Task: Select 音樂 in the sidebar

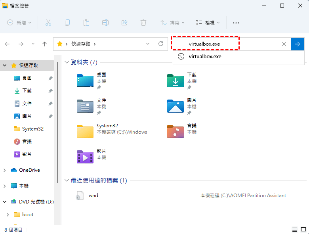Action: click(27, 142)
